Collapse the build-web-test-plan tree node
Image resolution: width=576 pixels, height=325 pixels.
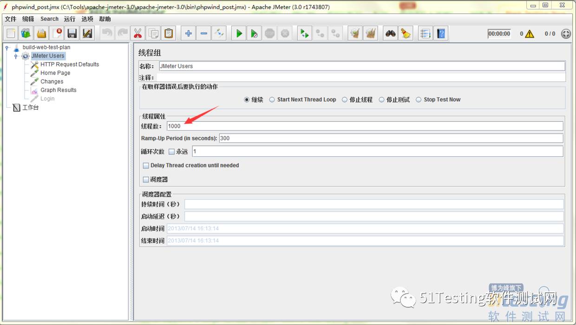coord(7,47)
